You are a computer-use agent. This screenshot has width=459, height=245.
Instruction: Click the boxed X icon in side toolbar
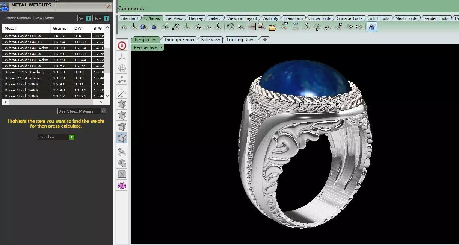point(122,174)
